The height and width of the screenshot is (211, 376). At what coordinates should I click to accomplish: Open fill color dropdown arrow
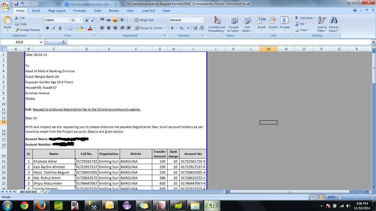tap(85, 28)
